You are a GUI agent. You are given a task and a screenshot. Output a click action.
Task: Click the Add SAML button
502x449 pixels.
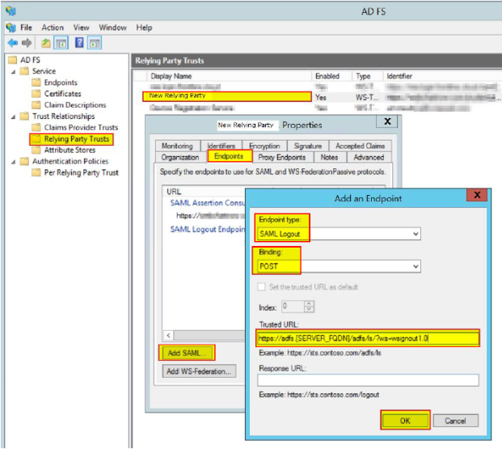pyautogui.click(x=187, y=353)
